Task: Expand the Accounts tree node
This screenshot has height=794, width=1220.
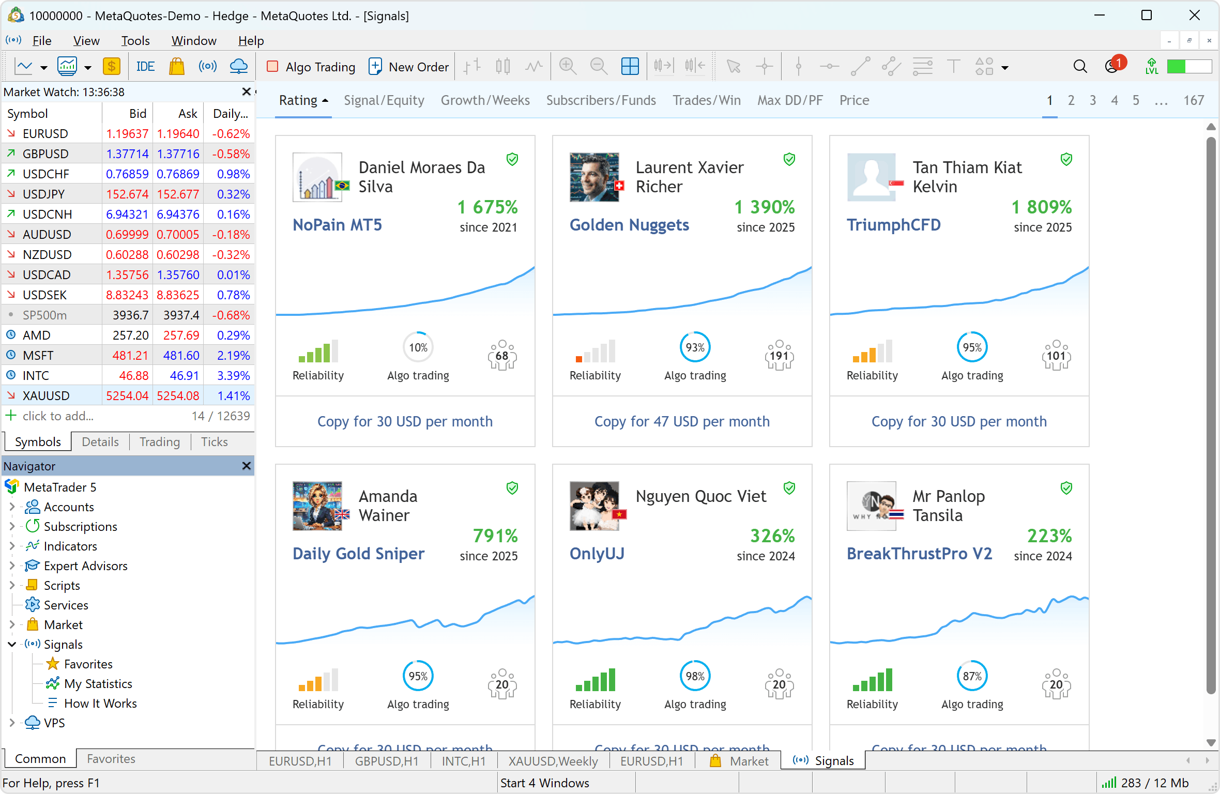Action: tap(12, 507)
